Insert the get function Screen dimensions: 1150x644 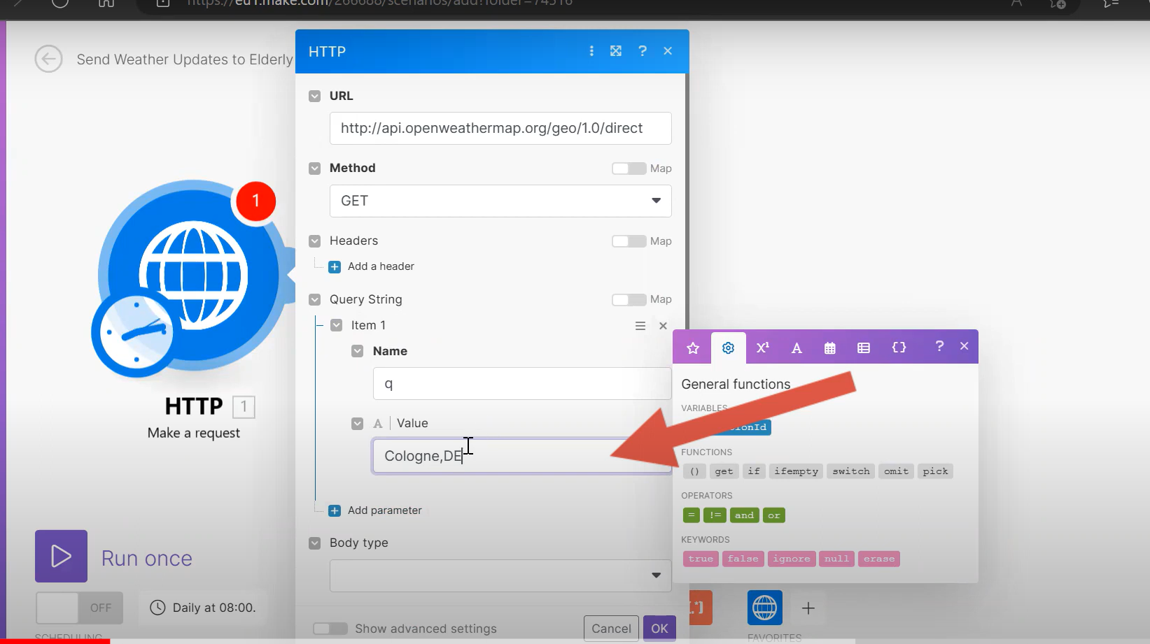coord(724,471)
